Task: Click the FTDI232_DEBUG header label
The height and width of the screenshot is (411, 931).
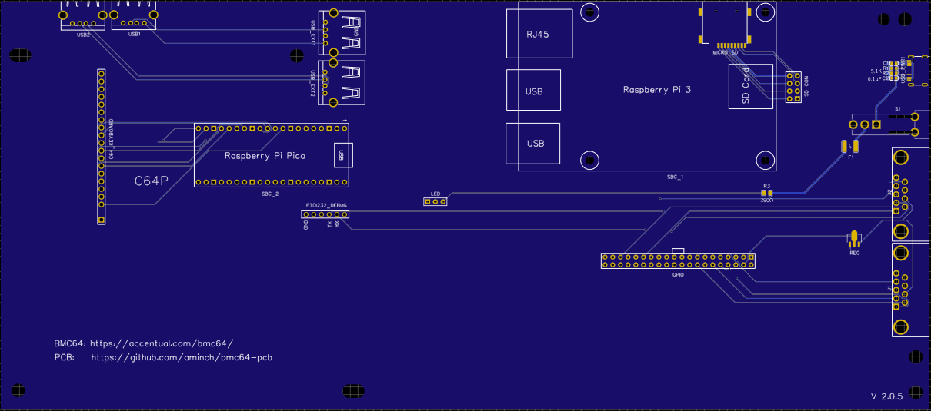Action: (x=326, y=206)
